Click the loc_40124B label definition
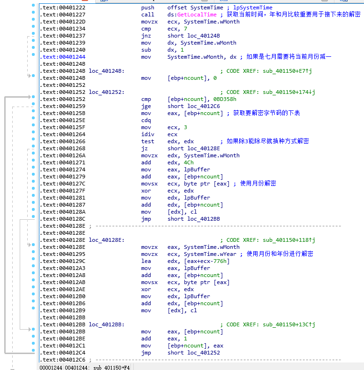This screenshot has height=370, width=364. 106,71
